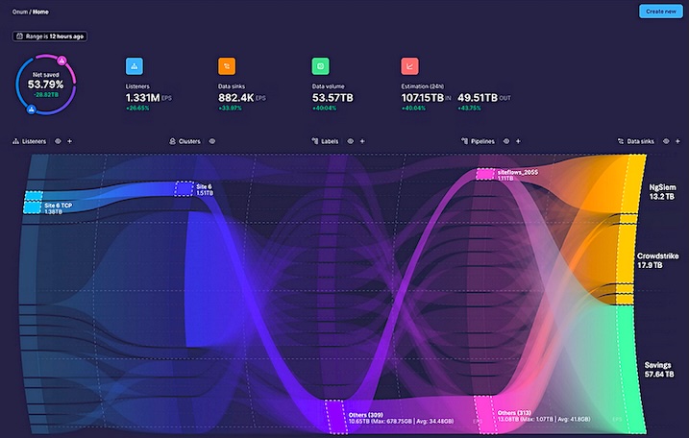Expand the Others (313) pipelines group
Image resolution: width=689 pixels, height=438 pixels.
coord(485,416)
